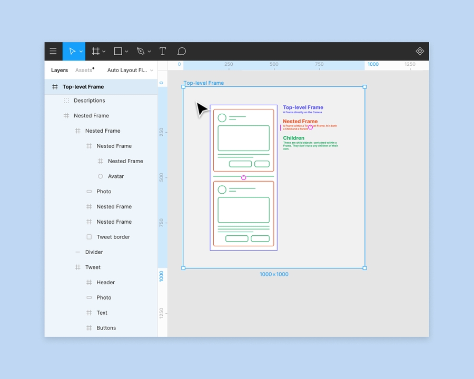Select the Frame tool

(x=94, y=51)
